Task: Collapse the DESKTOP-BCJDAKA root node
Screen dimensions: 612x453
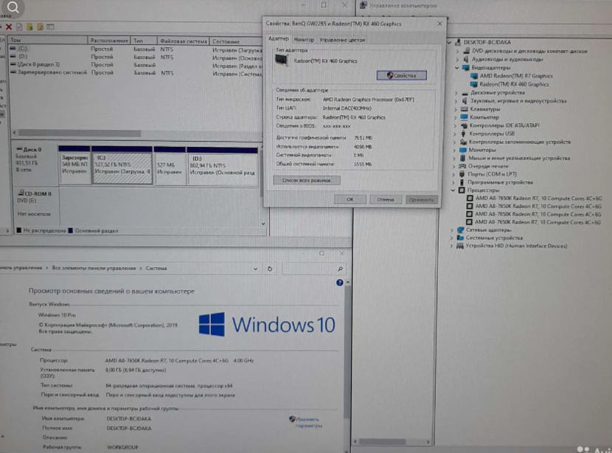Action: click(449, 43)
